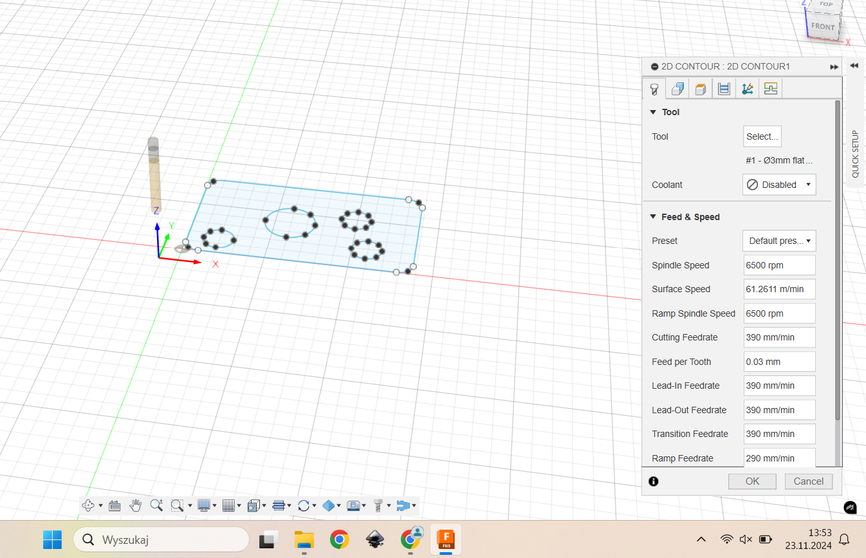Click the Lead-Out Feedrate field
Viewport: 866px width, 558px height.
click(x=779, y=410)
